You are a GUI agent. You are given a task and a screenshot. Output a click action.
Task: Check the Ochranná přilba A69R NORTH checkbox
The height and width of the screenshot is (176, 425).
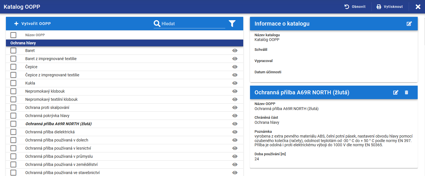pos(13,124)
